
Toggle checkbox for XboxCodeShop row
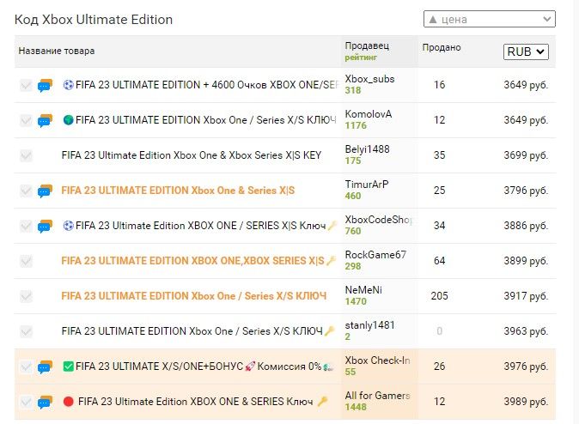(x=26, y=226)
